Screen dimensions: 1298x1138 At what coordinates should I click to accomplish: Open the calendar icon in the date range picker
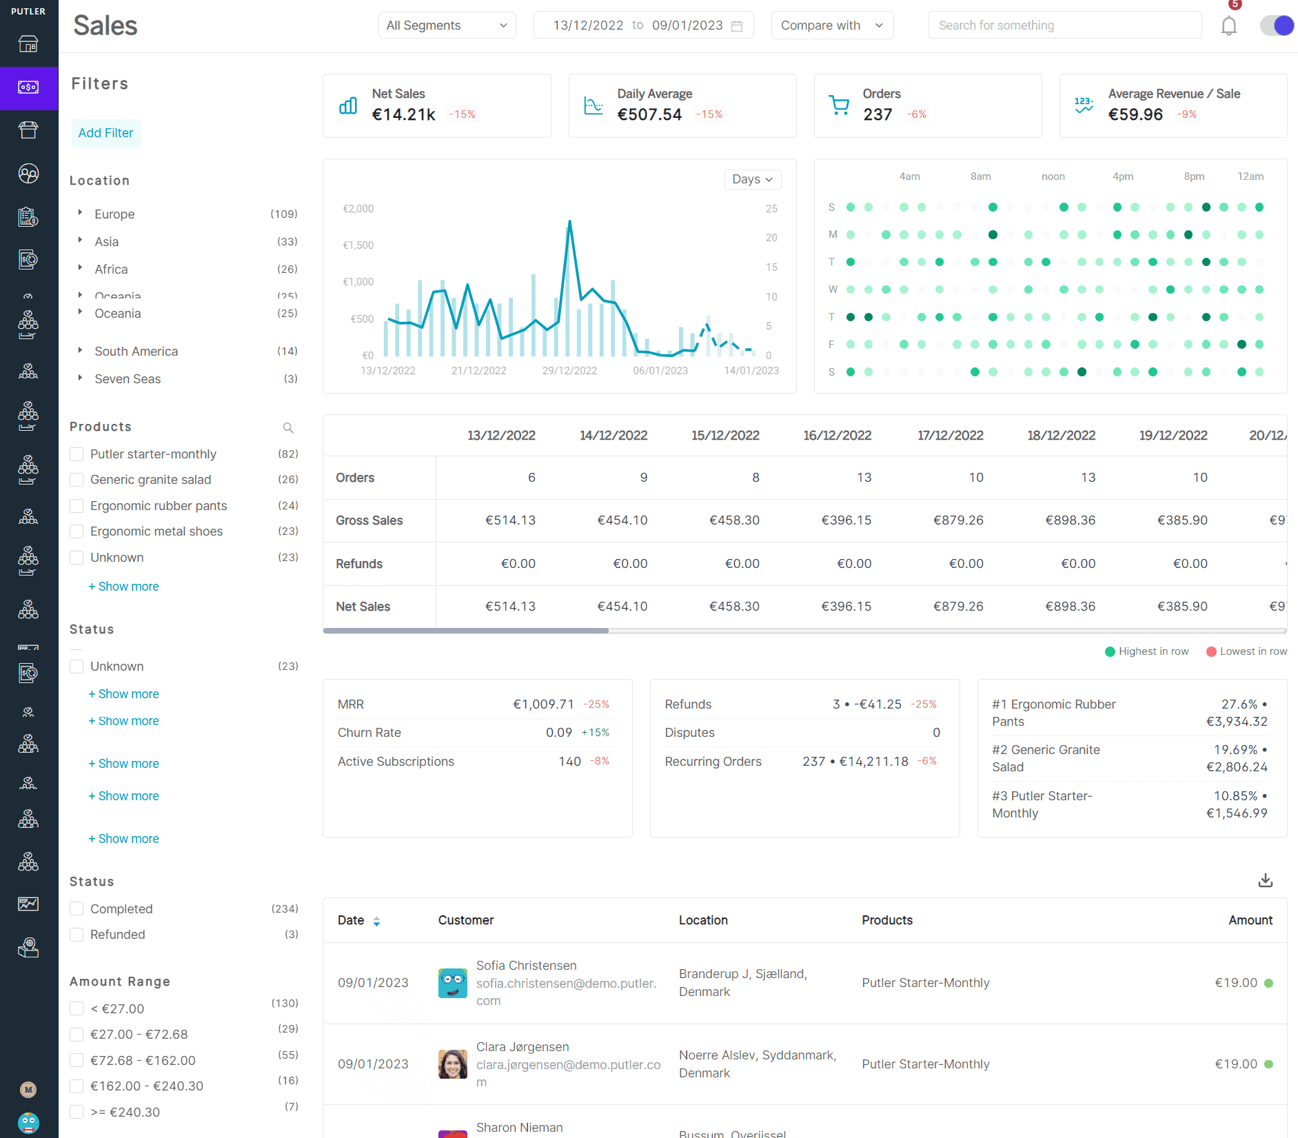pyautogui.click(x=738, y=25)
